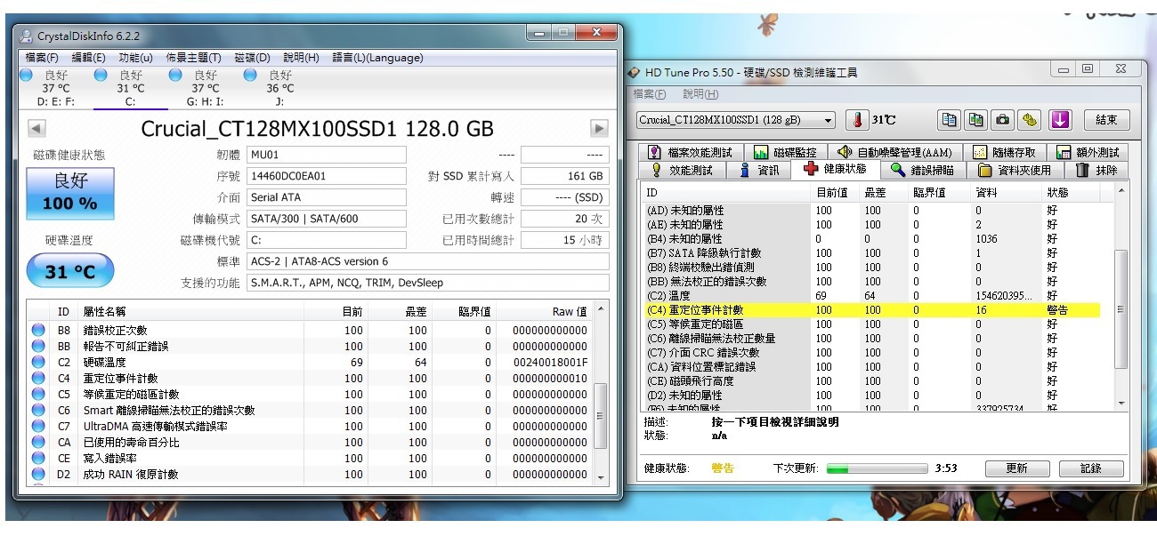Select the J: disk in CrystalDiskInfo
Image resolution: width=1157 pixels, height=560 pixels.
(279, 88)
